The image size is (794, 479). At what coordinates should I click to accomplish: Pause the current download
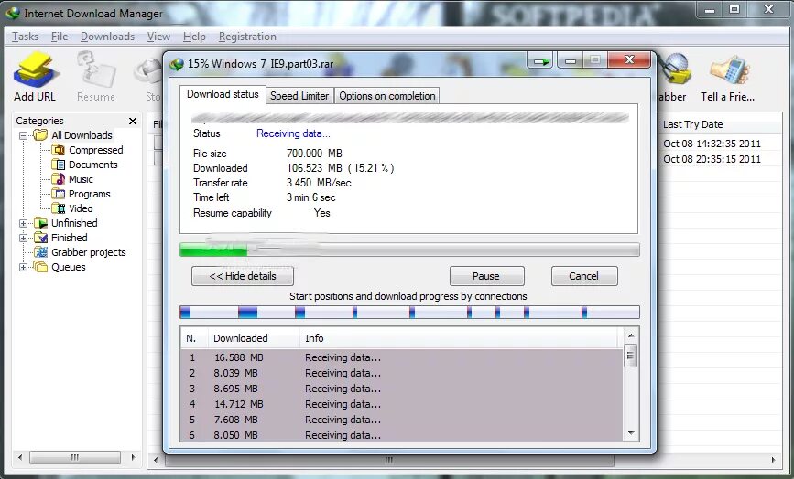click(486, 276)
